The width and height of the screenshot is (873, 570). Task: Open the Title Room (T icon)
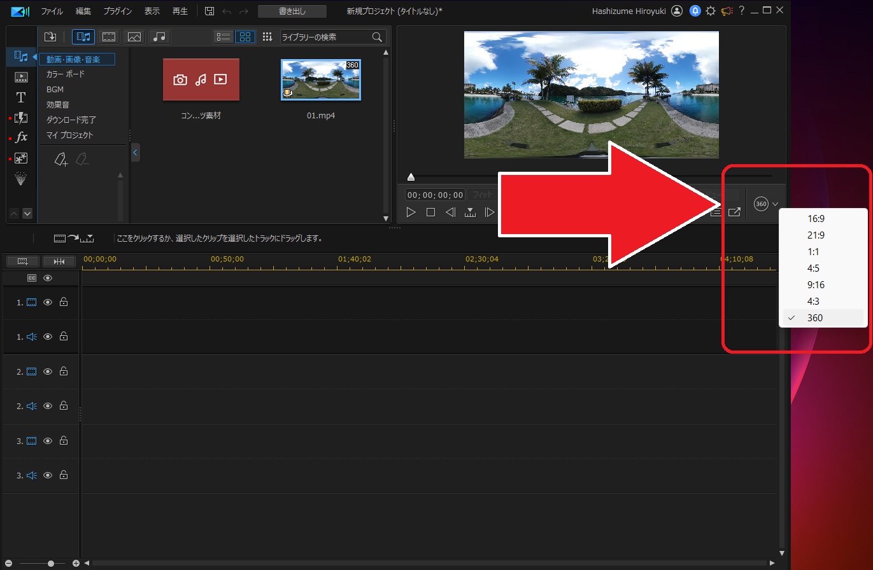pyautogui.click(x=21, y=97)
